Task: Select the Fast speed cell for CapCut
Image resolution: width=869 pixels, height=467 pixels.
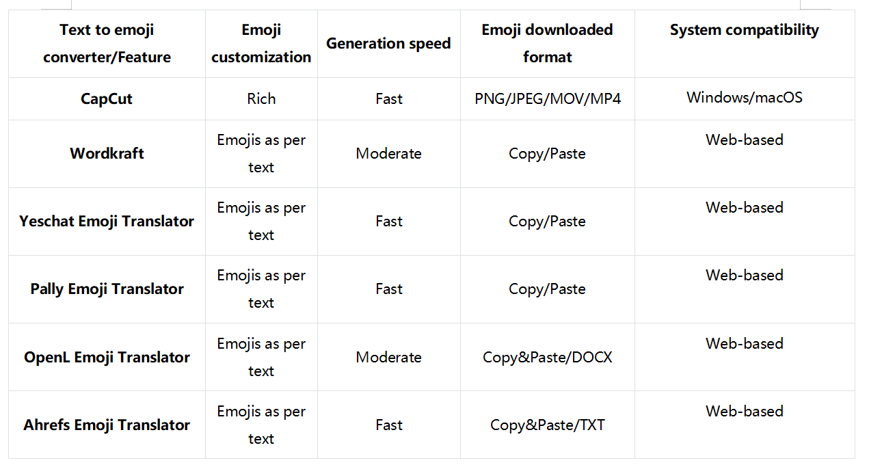Action: click(388, 98)
